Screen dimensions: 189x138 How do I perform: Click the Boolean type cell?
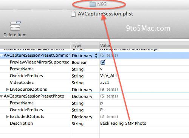80,62
